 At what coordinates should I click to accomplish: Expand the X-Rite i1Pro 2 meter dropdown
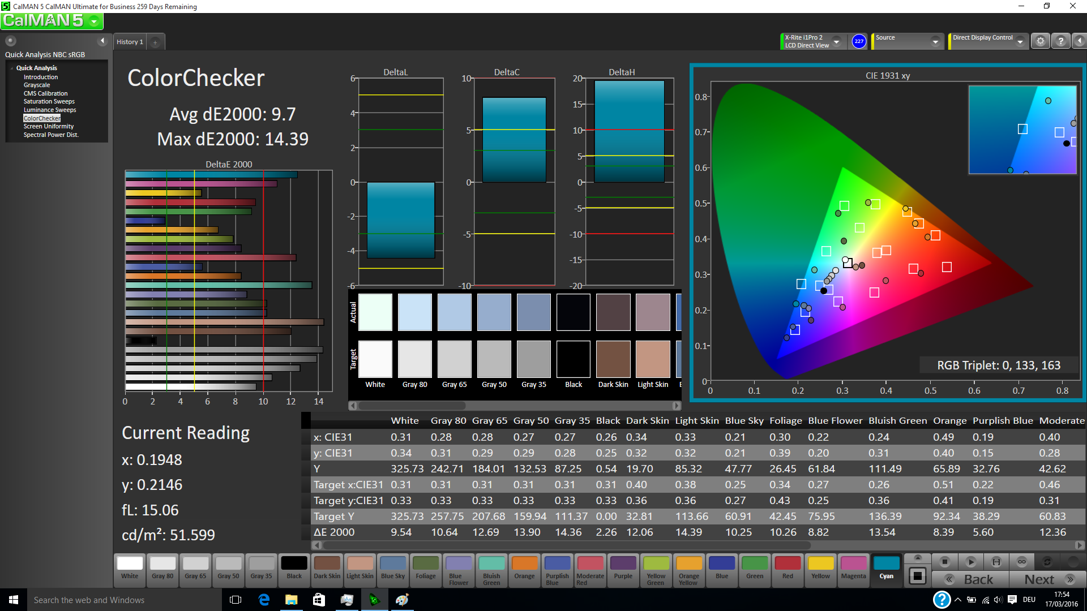pyautogui.click(x=836, y=41)
